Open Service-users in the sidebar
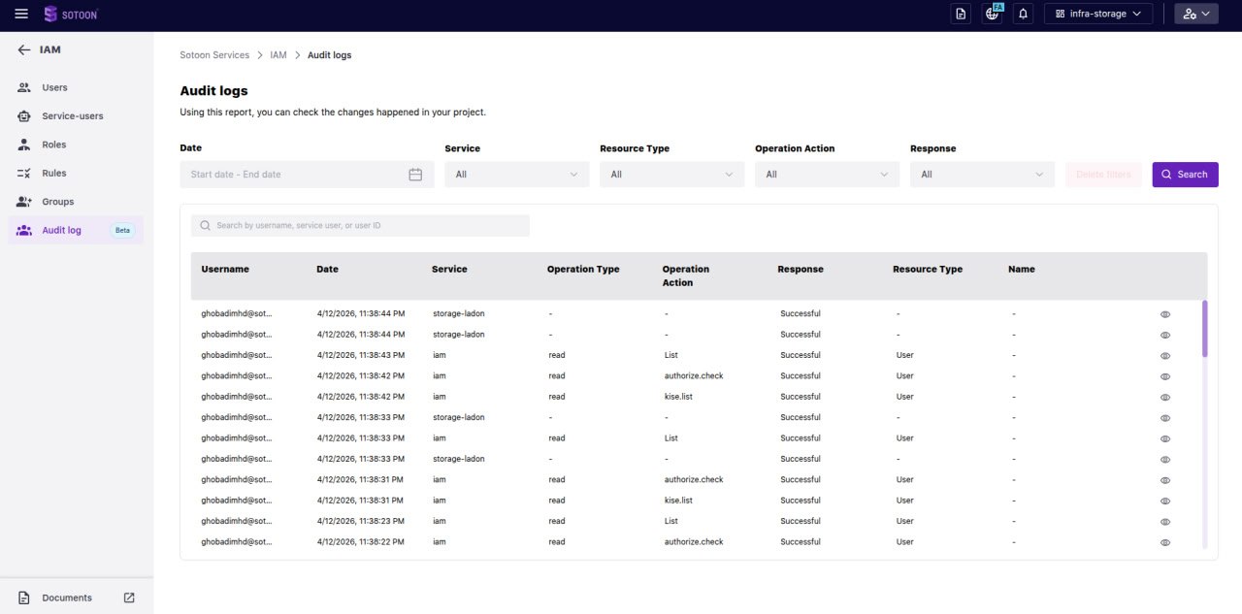 pyautogui.click(x=76, y=116)
